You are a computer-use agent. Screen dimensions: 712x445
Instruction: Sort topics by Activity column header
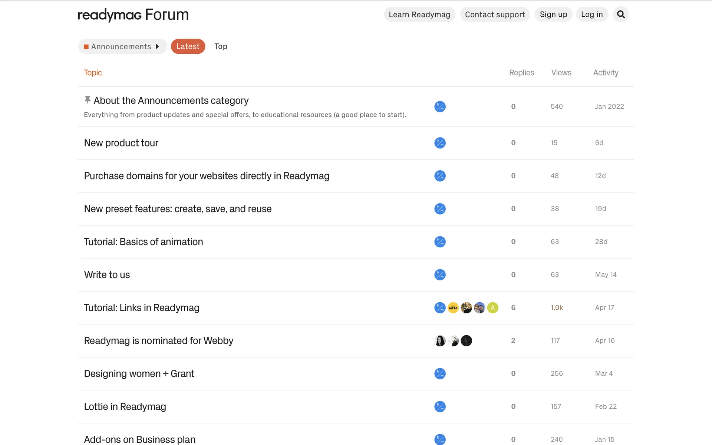tap(606, 73)
